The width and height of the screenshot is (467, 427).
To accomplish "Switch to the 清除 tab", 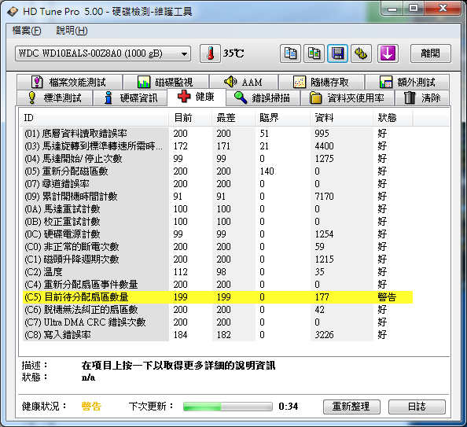I will pyautogui.click(x=422, y=98).
